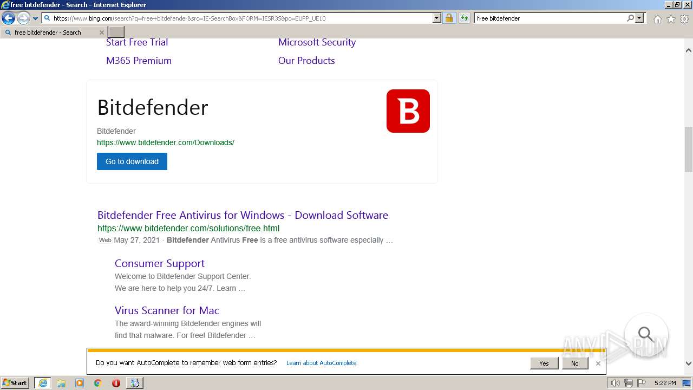Open Learn about AutoComplete link
Viewport: 693px width, 390px height.
click(322, 363)
